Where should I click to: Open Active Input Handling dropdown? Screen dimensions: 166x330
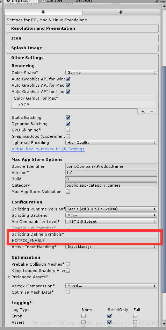tap(111, 247)
